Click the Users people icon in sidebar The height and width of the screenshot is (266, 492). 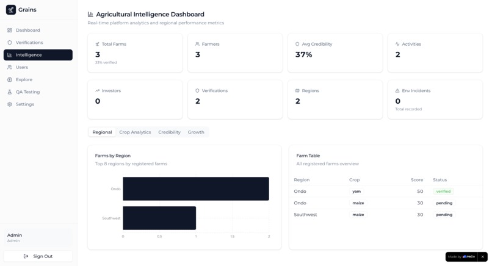point(9,67)
